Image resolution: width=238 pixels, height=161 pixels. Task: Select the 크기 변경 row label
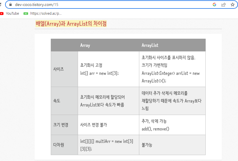[61, 125]
